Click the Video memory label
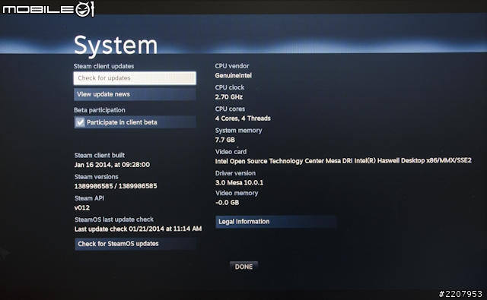Screen dimensions: 487x300 click(237, 193)
